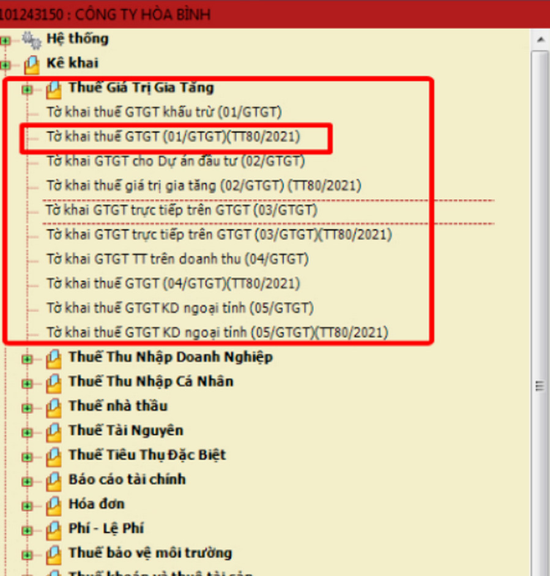Click the scrollbar up arrow
The width and height of the screenshot is (550, 576).
point(540,39)
